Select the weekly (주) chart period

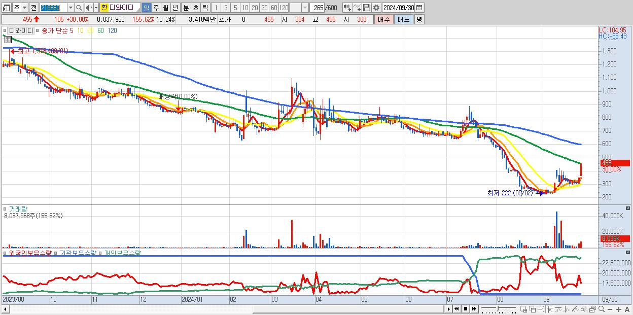156,8
